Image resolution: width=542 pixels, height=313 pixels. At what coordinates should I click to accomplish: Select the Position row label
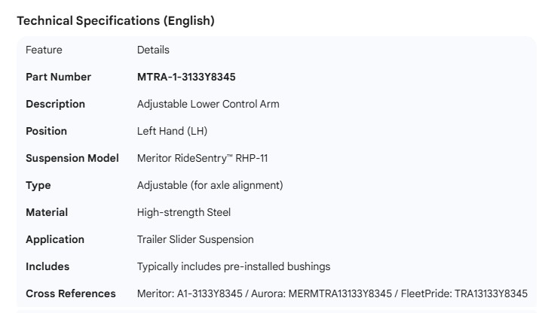(46, 131)
